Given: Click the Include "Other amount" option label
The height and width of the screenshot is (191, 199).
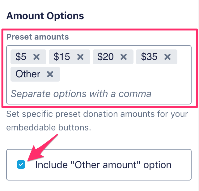Looking at the screenshot, I should pyautogui.click(x=103, y=165).
